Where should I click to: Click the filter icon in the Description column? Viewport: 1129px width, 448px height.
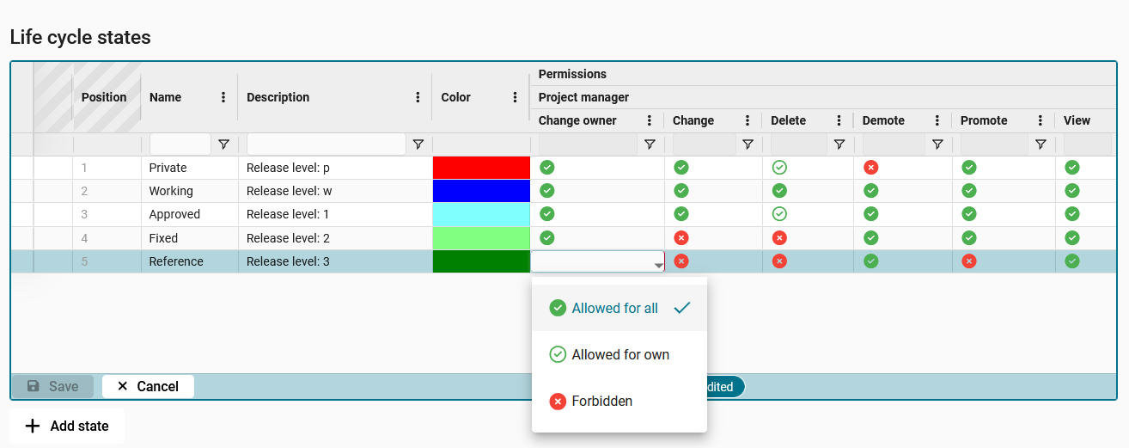click(x=418, y=144)
